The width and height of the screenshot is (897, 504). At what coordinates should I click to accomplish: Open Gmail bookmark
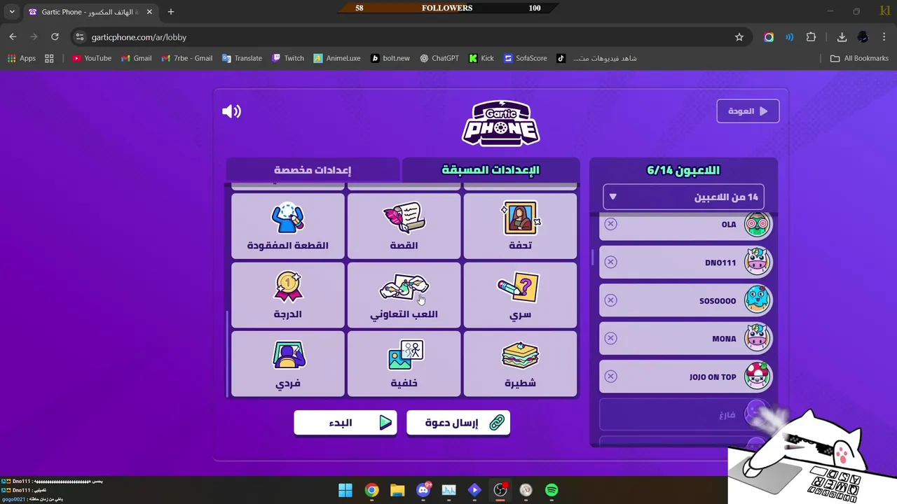tap(136, 58)
